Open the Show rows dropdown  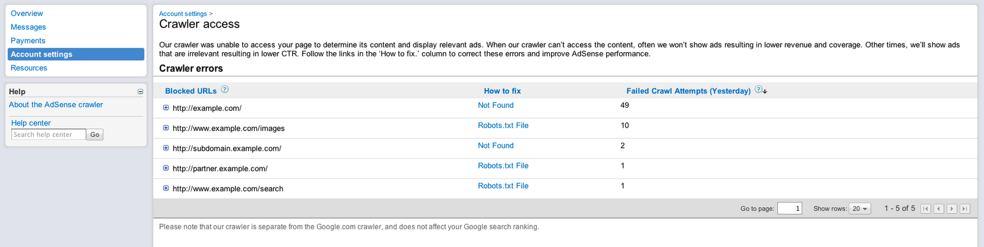pos(859,209)
